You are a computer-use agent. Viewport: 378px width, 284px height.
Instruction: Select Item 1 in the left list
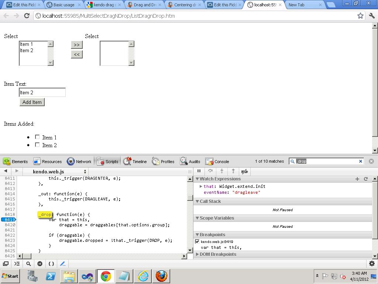tap(33, 44)
